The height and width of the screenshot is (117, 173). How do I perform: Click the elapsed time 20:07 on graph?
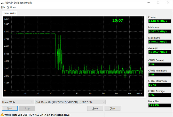[117, 20]
